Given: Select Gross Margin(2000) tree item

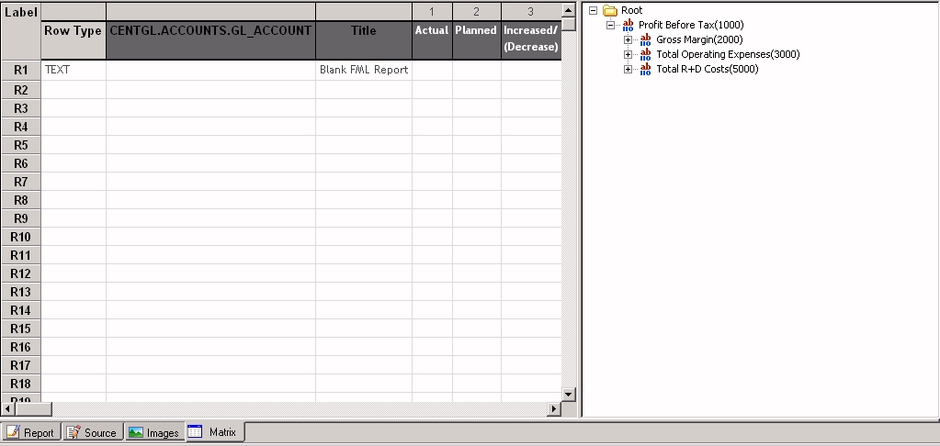Looking at the screenshot, I should click(x=699, y=39).
